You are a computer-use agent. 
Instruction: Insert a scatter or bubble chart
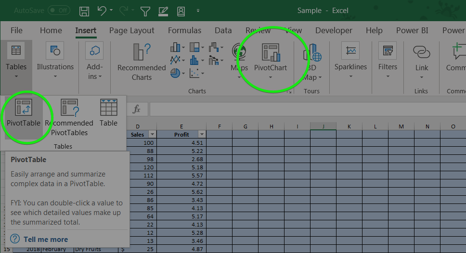(197, 73)
